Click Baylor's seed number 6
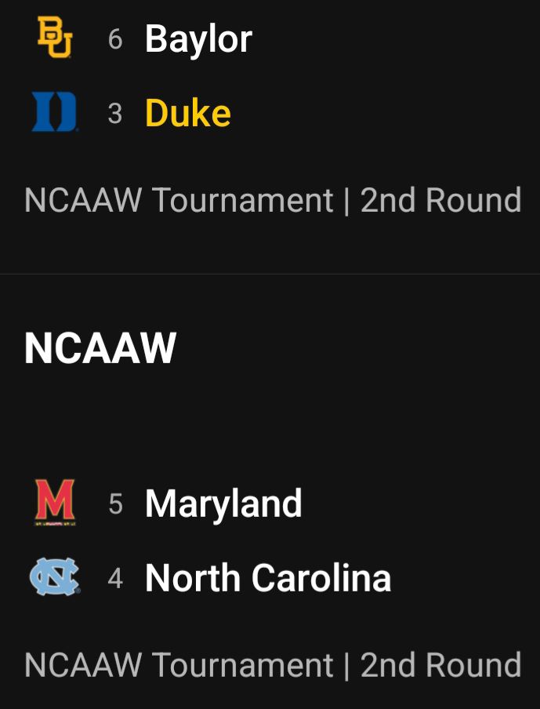Screen dimensions: 540x709 click(115, 39)
